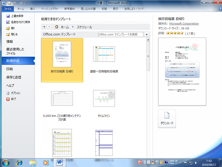The image size is (222, 167).
Task: Select the yellow-striped calendar template thumbnail
Action: click(62, 143)
